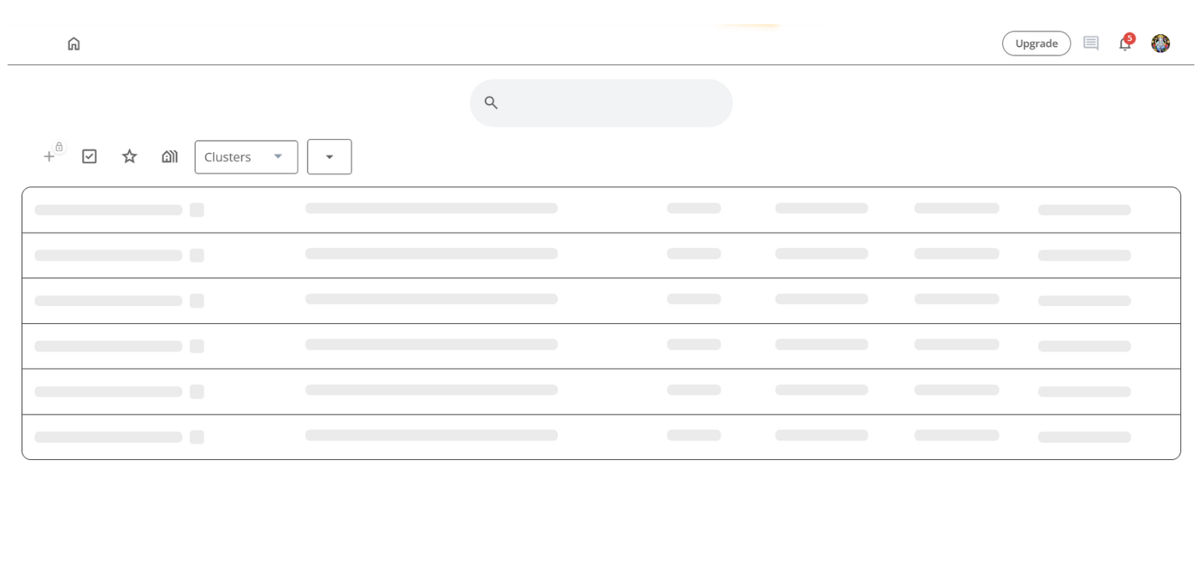This screenshot has width=1202, height=582.
Task: Click the locked plus add icon
Action: [x=49, y=157]
